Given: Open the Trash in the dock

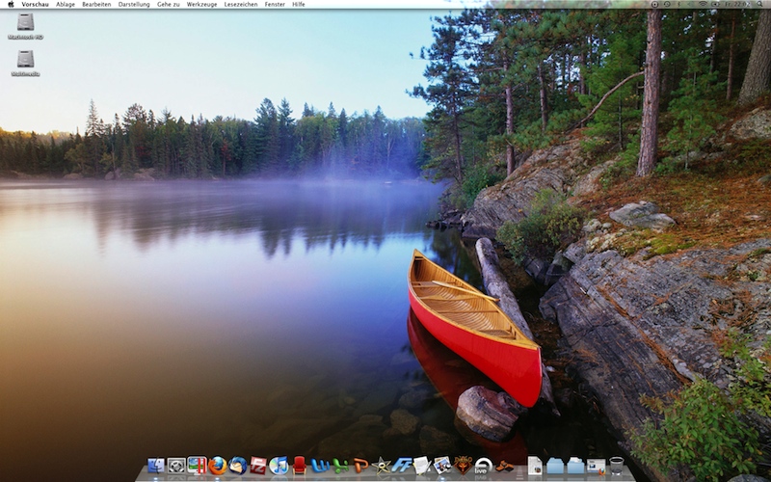Looking at the screenshot, I should tap(617, 466).
